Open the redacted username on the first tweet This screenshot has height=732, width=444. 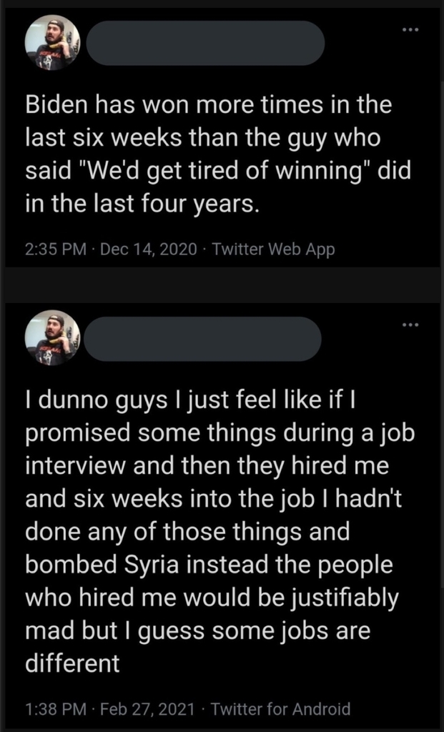pos(205,43)
